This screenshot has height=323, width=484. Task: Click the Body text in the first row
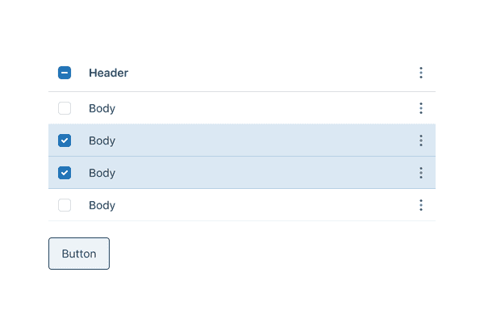(102, 108)
